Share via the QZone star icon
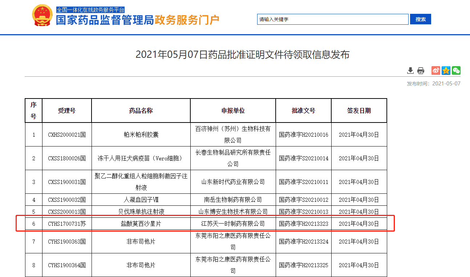Screen dimensions: 470x277 446,71
